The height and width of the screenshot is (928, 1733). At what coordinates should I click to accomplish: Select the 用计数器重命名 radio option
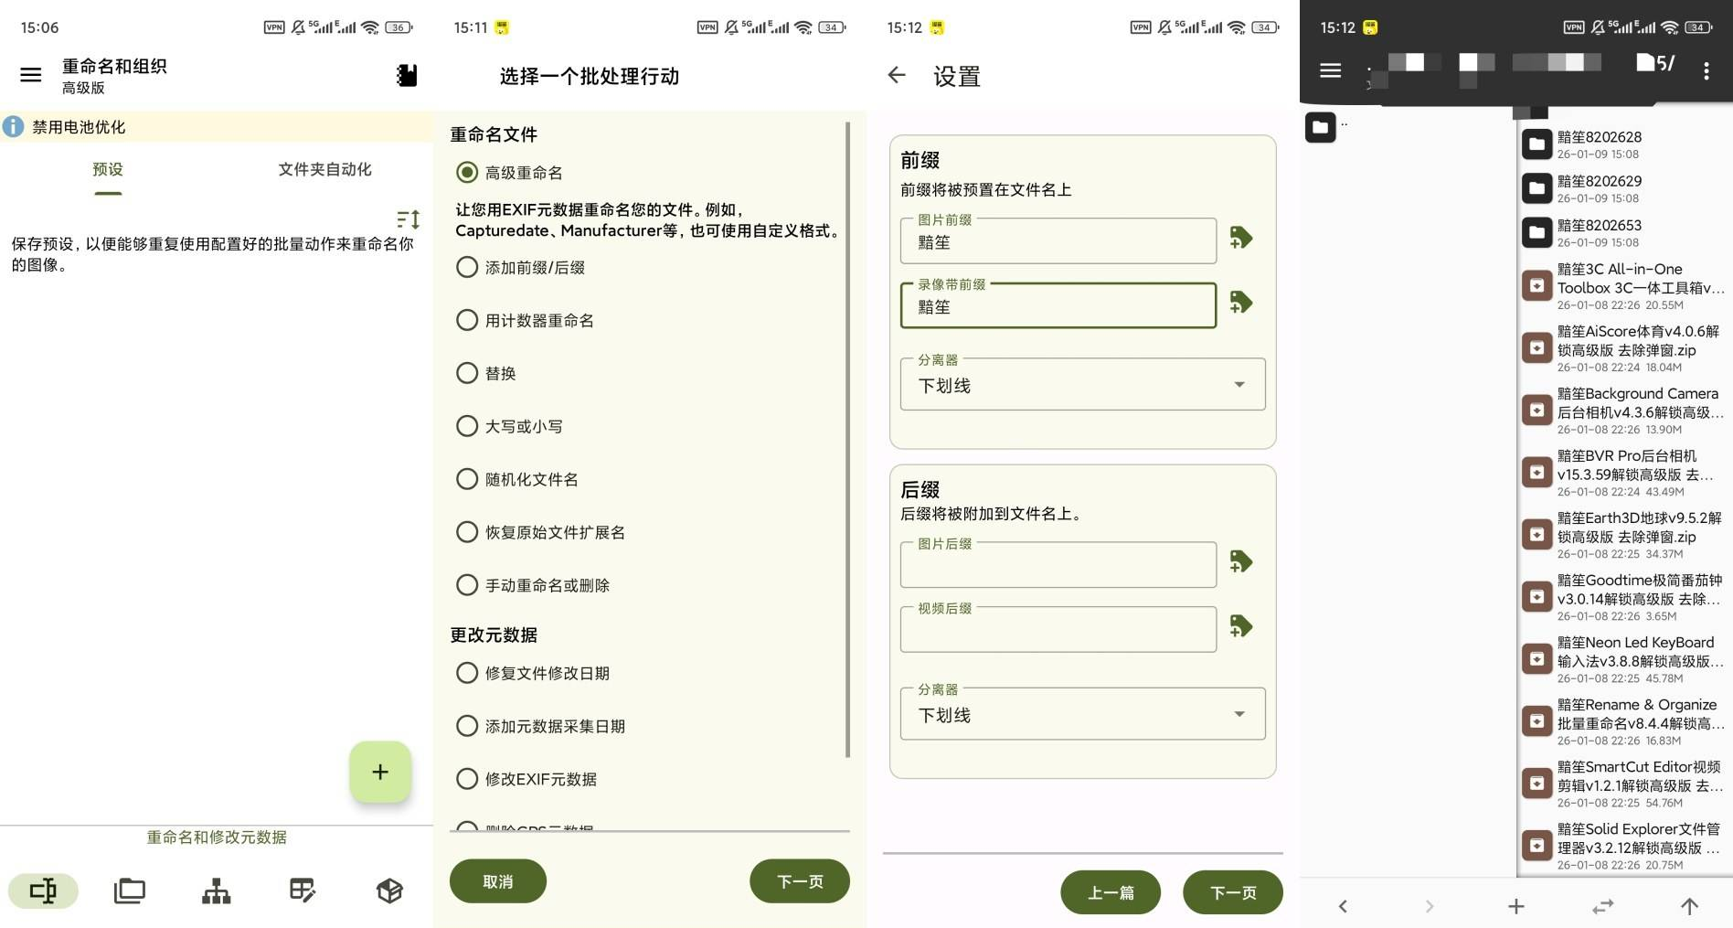click(x=467, y=321)
